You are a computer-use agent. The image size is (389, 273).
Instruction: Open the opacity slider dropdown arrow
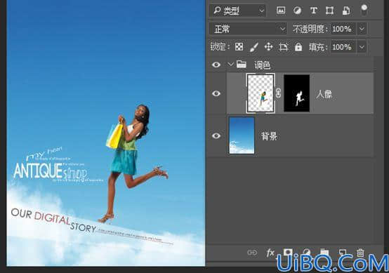[362, 29]
